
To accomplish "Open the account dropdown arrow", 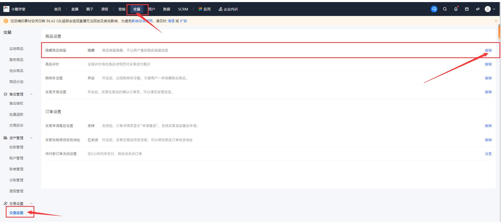I will point(494,9).
